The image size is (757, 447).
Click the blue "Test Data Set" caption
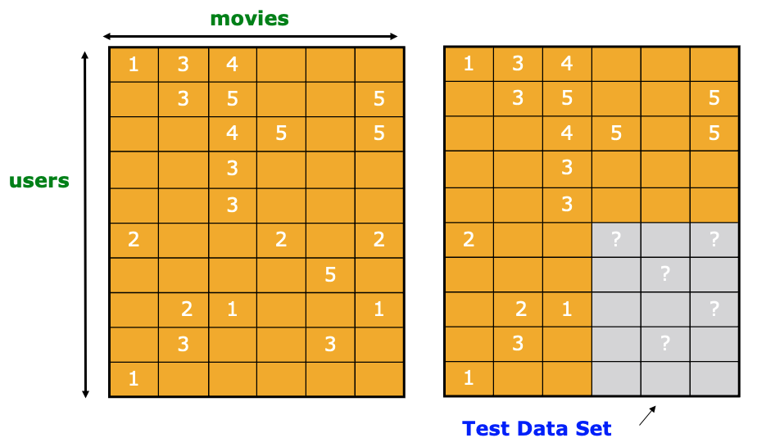click(537, 428)
